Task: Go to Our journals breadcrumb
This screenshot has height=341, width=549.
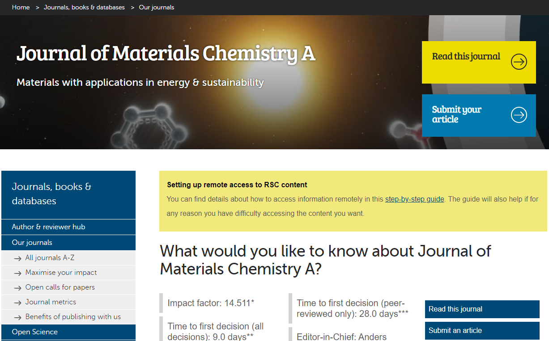Action: click(157, 7)
